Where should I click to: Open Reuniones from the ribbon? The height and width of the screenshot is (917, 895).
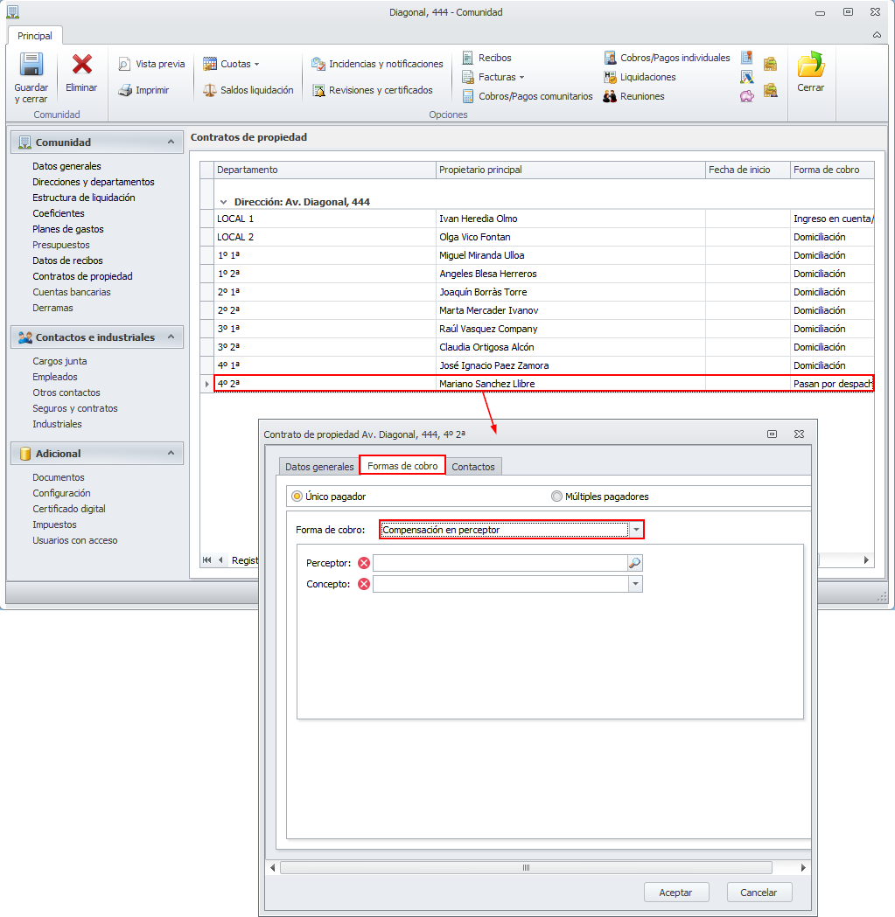[x=633, y=96]
